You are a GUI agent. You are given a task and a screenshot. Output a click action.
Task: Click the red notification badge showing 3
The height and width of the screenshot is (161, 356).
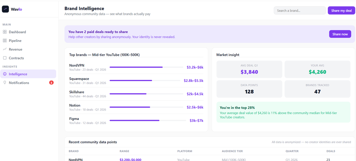[51, 83]
